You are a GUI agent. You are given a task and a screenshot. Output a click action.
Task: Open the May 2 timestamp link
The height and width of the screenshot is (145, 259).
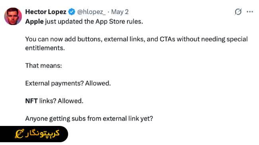tap(120, 12)
